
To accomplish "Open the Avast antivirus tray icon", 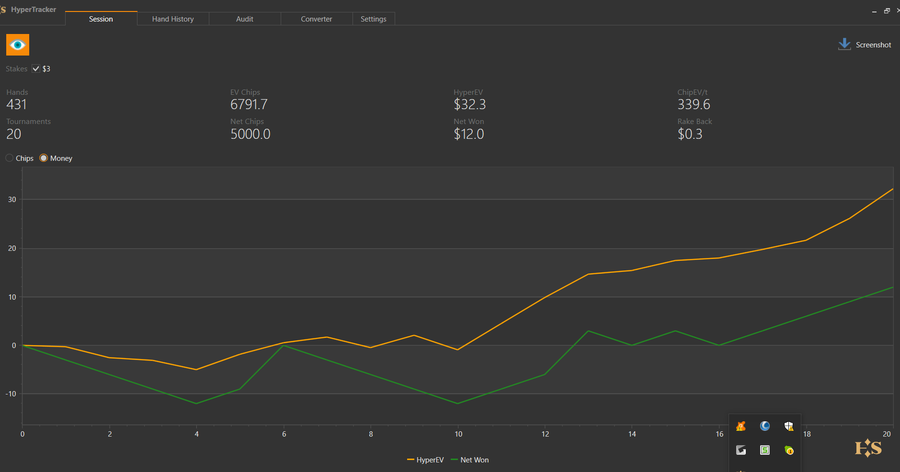I will (x=741, y=426).
